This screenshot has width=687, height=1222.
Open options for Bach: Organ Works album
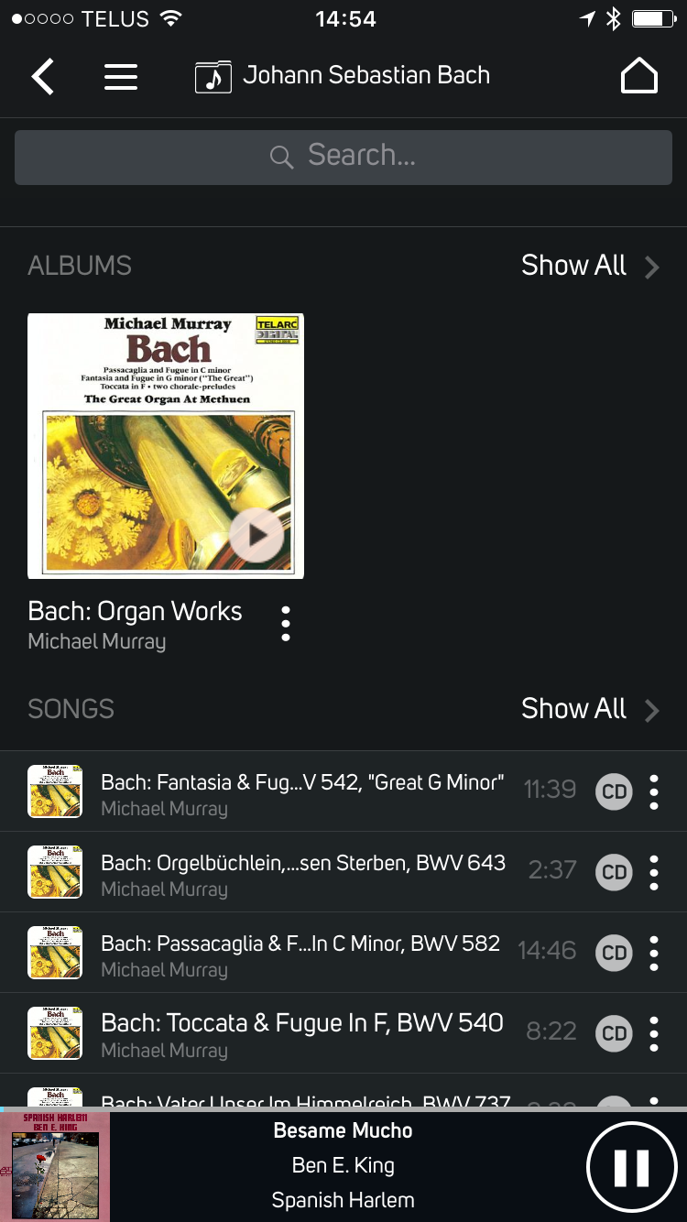pyautogui.click(x=286, y=624)
